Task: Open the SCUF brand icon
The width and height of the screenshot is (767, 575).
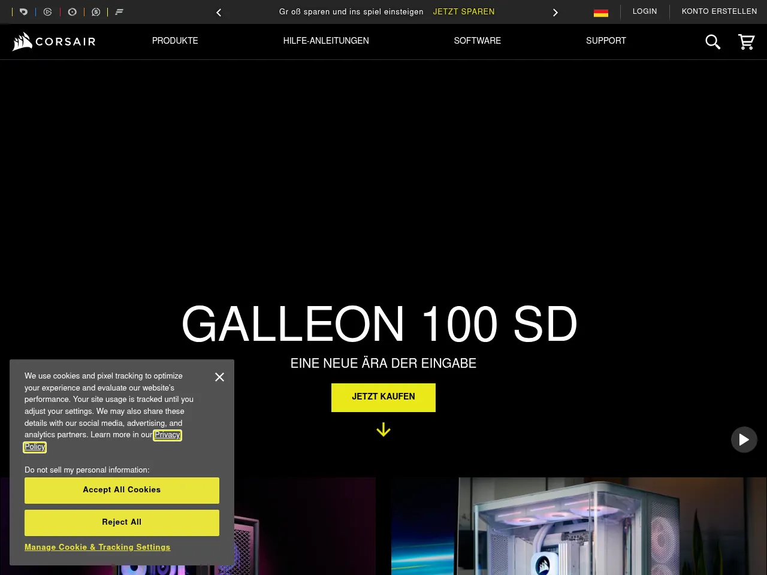Action: (96, 12)
